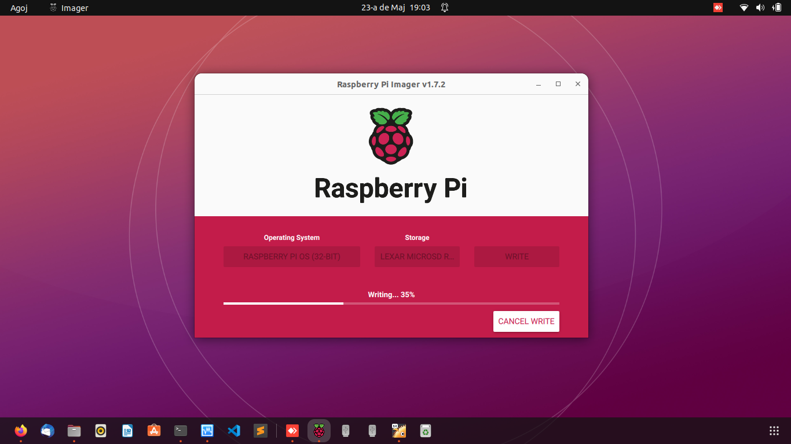The width and height of the screenshot is (791, 444).
Task: Open the second USB drive dock icon
Action: pos(372,431)
